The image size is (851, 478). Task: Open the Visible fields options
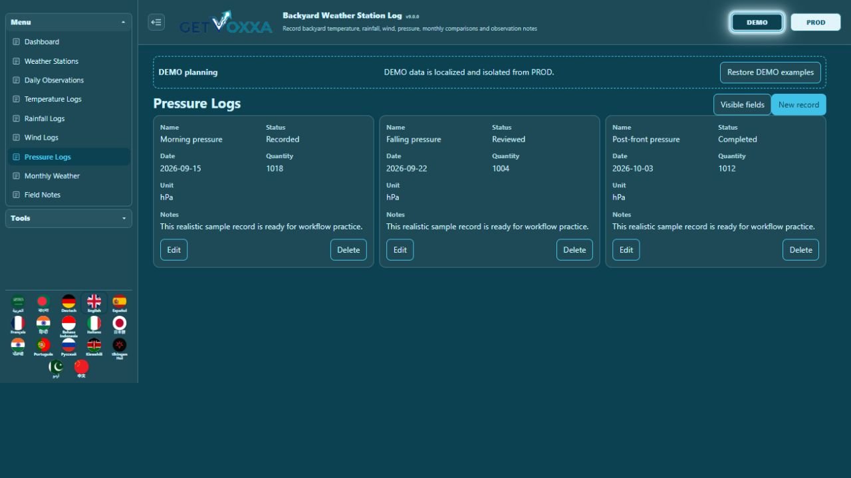point(742,104)
